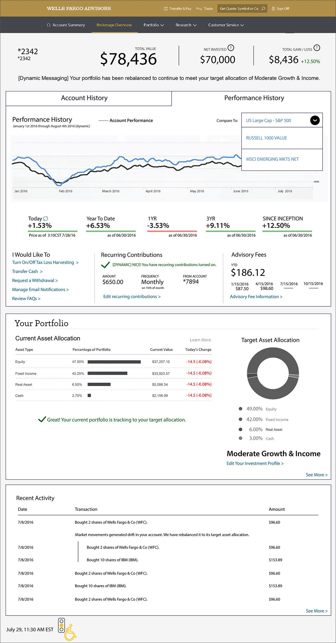Click the Equity allocation bar
This screenshot has height=643, width=336.
click(x=114, y=362)
